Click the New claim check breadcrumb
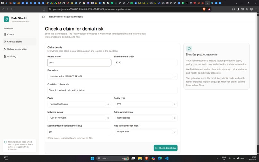Image resolution: width=259 pixels, height=162 pixels. (x=74, y=17)
